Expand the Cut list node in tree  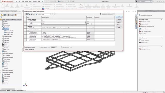pos(1,27)
